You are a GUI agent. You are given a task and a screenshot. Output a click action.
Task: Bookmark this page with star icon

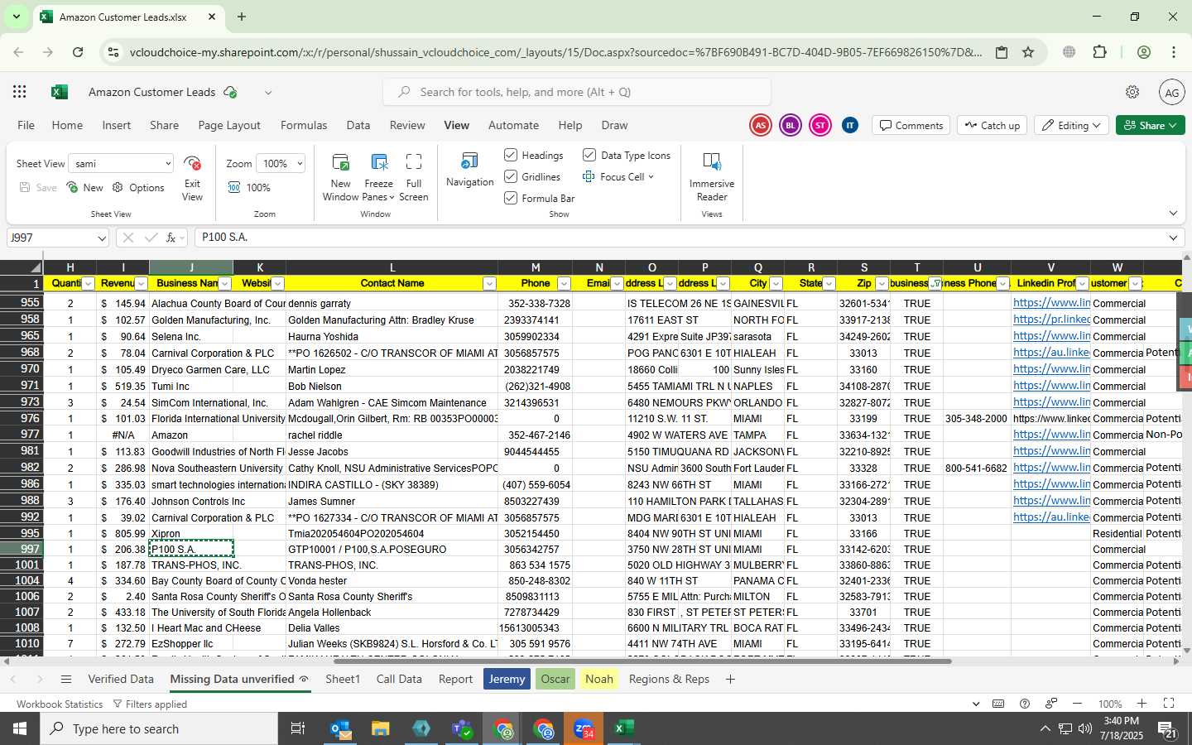(1028, 52)
